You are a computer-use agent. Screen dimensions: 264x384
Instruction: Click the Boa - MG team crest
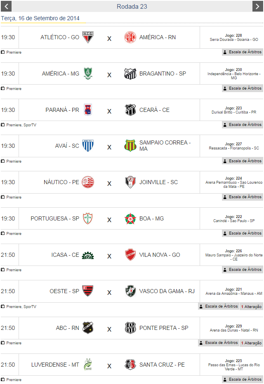coord(130,218)
